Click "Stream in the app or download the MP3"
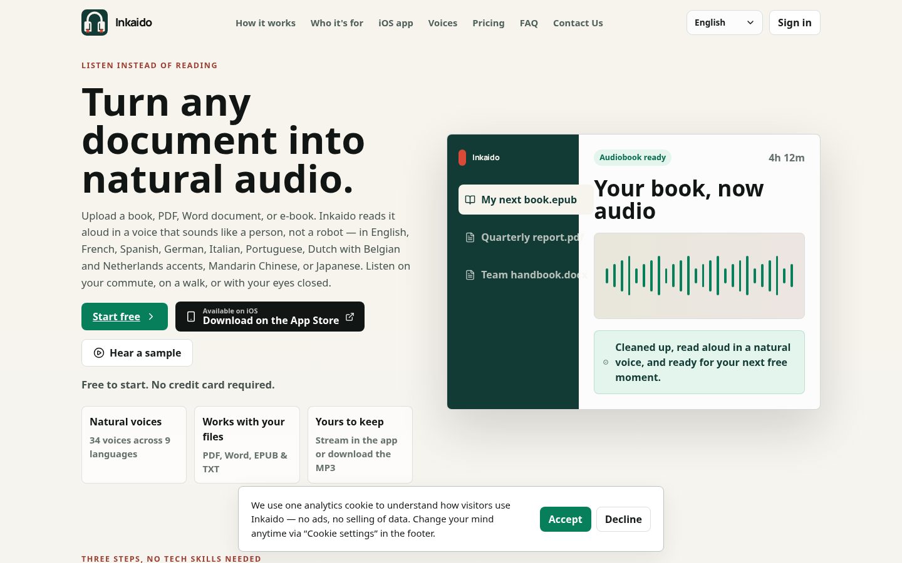Image resolution: width=902 pixels, height=563 pixels. [x=356, y=454]
